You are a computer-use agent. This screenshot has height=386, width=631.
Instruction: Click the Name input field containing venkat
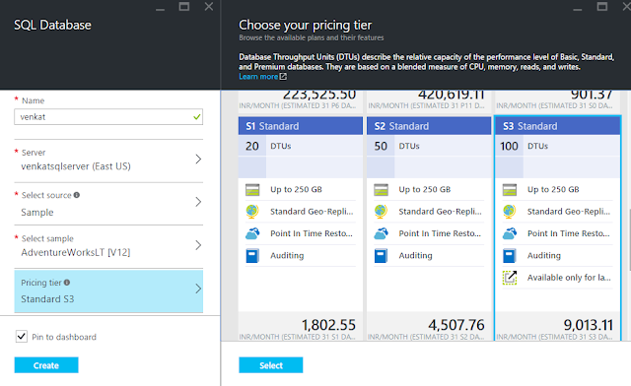pos(108,117)
